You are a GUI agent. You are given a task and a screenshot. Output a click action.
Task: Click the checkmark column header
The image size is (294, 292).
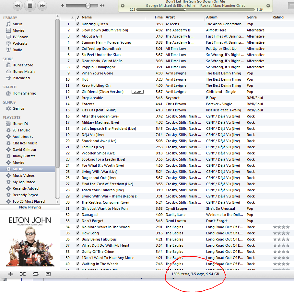78,17
